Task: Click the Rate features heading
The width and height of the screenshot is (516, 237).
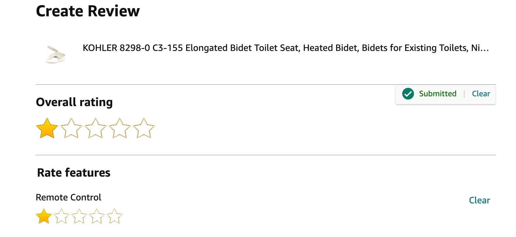Action: (x=74, y=172)
